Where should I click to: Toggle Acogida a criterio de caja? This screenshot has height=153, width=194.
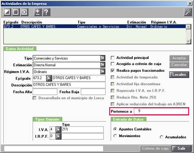pos(112,64)
